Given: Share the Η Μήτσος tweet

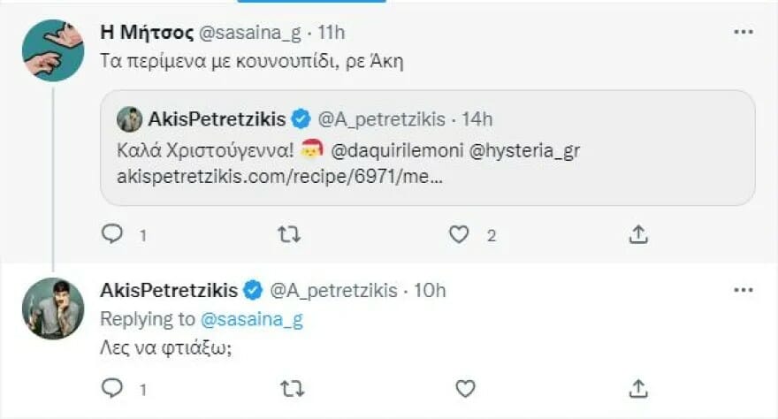Looking at the screenshot, I should [638, 234].
